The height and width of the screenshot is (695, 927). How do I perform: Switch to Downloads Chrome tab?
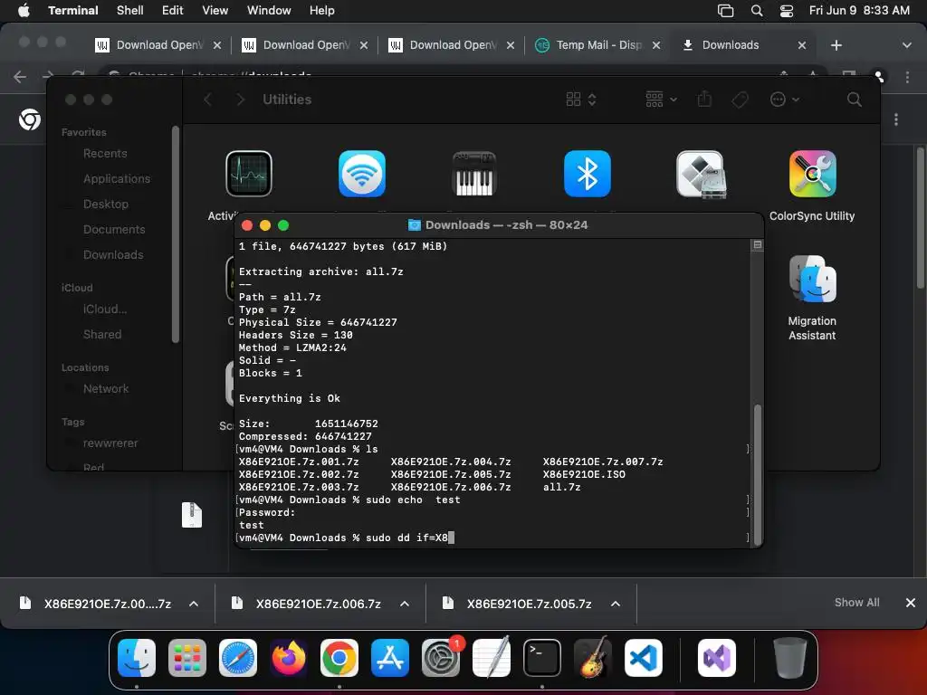tap(744, 45)
